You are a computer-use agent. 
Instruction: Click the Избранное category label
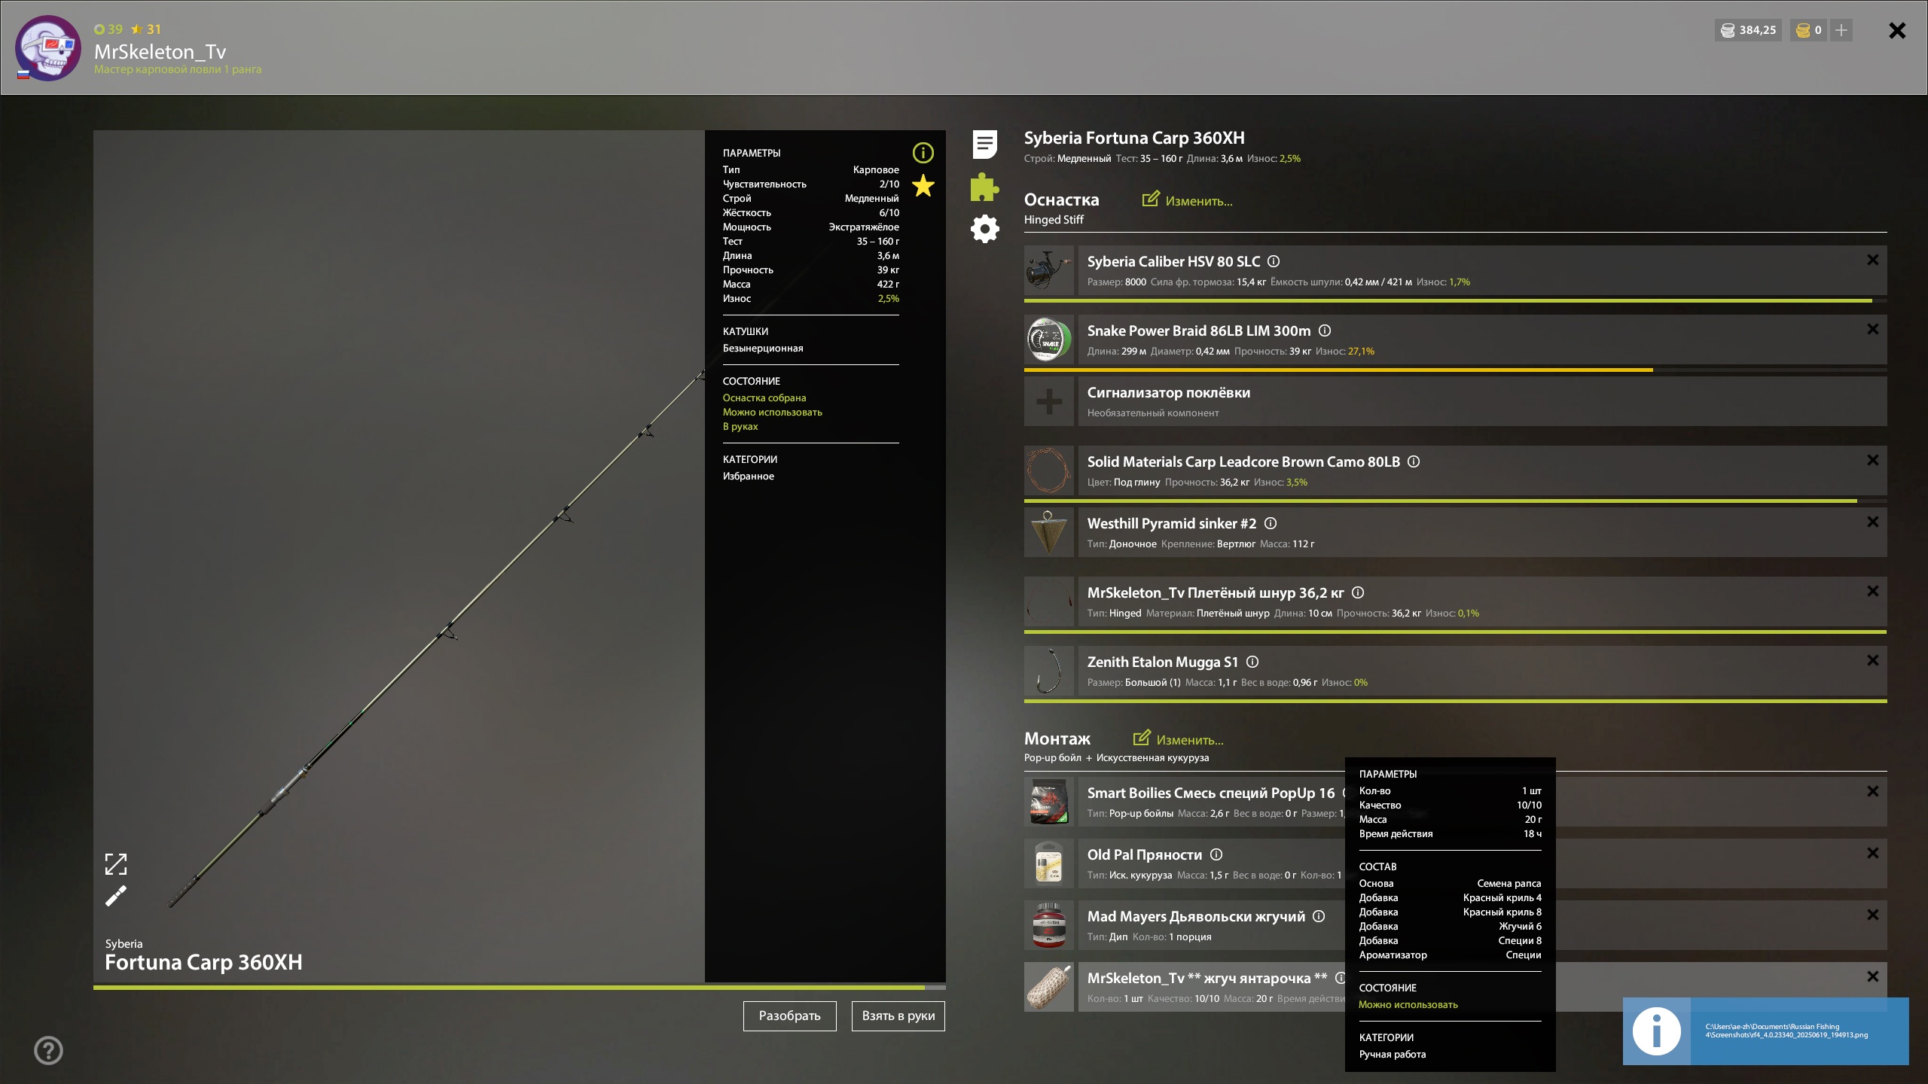click(x=748, y=476)
